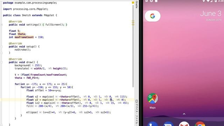Click the float offSet declaration line
Image resolution: width=224 pixels, height=126 pixels.
[44, 90]
